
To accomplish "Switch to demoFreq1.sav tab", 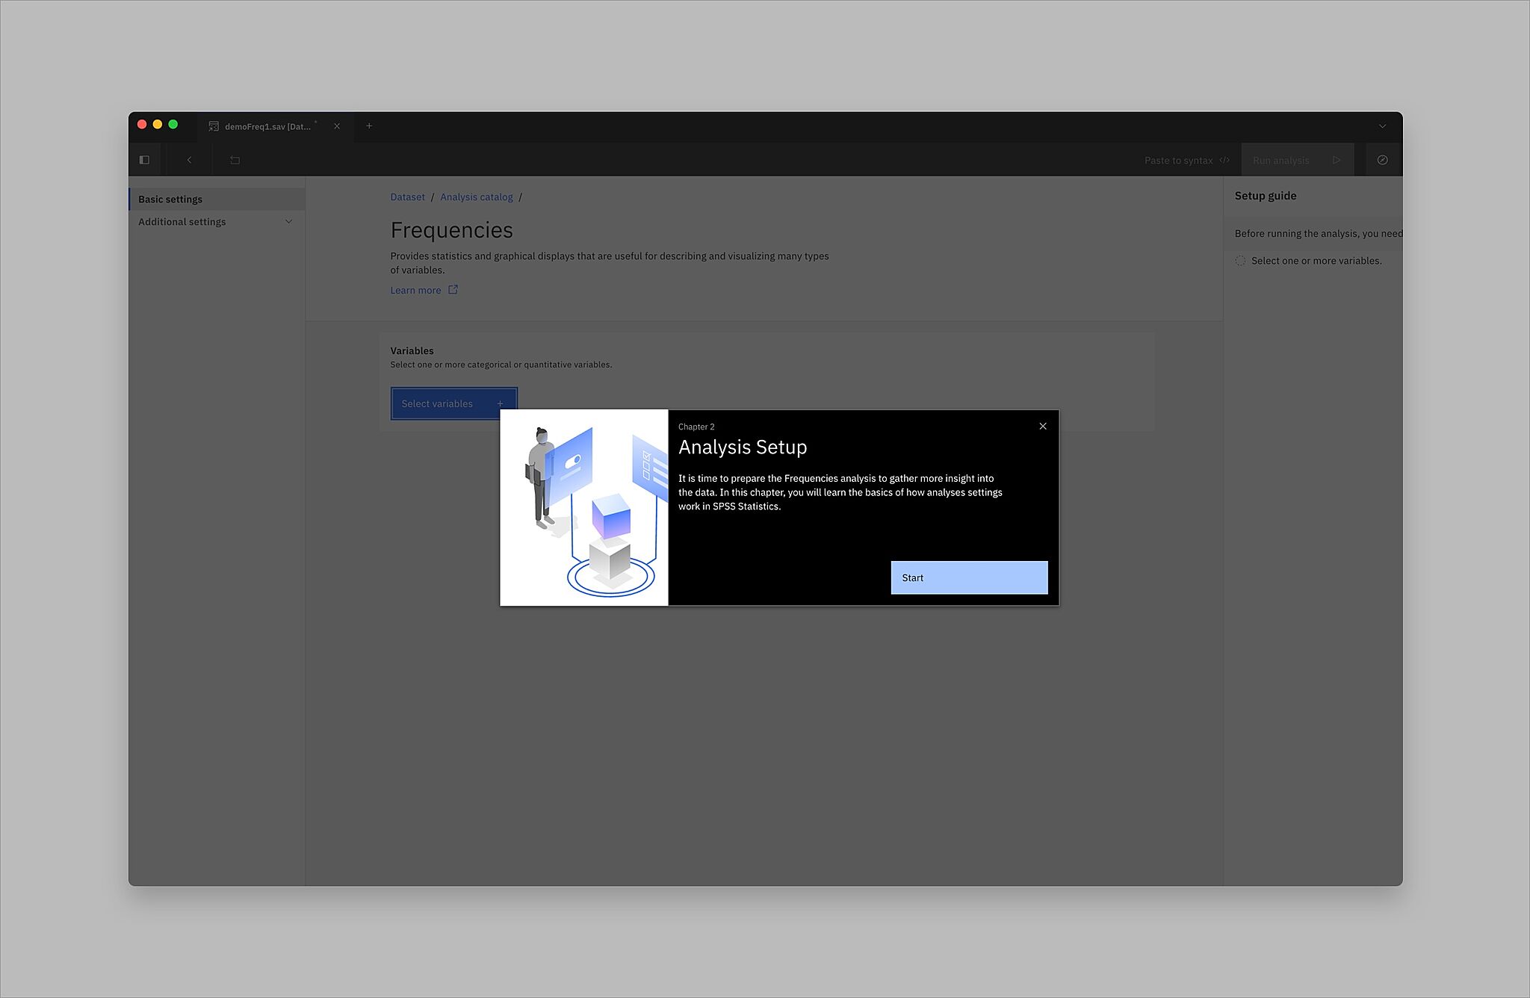I will (x=267, y=126).
